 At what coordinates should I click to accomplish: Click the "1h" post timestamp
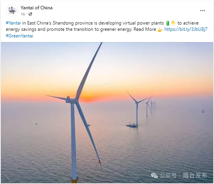pyautogui.click(x=23, y=14)
